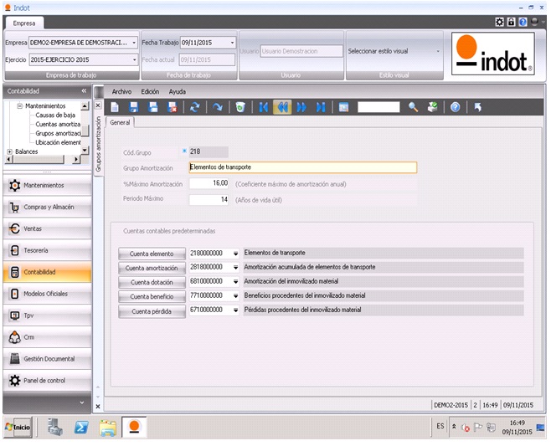Click the new record toolbar icon

[x=114, y=107]
